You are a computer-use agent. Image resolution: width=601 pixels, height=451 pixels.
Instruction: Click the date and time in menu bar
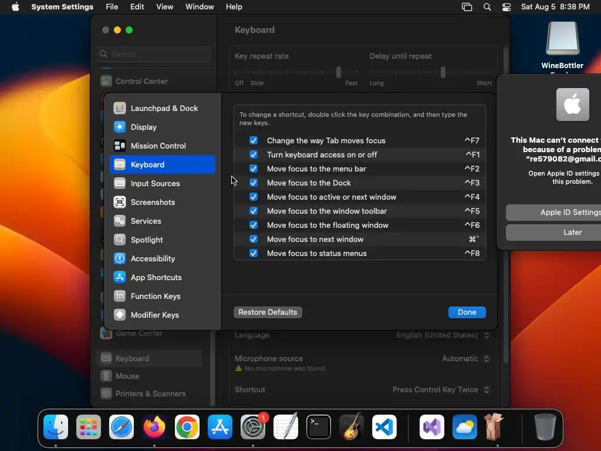point(555,7)
